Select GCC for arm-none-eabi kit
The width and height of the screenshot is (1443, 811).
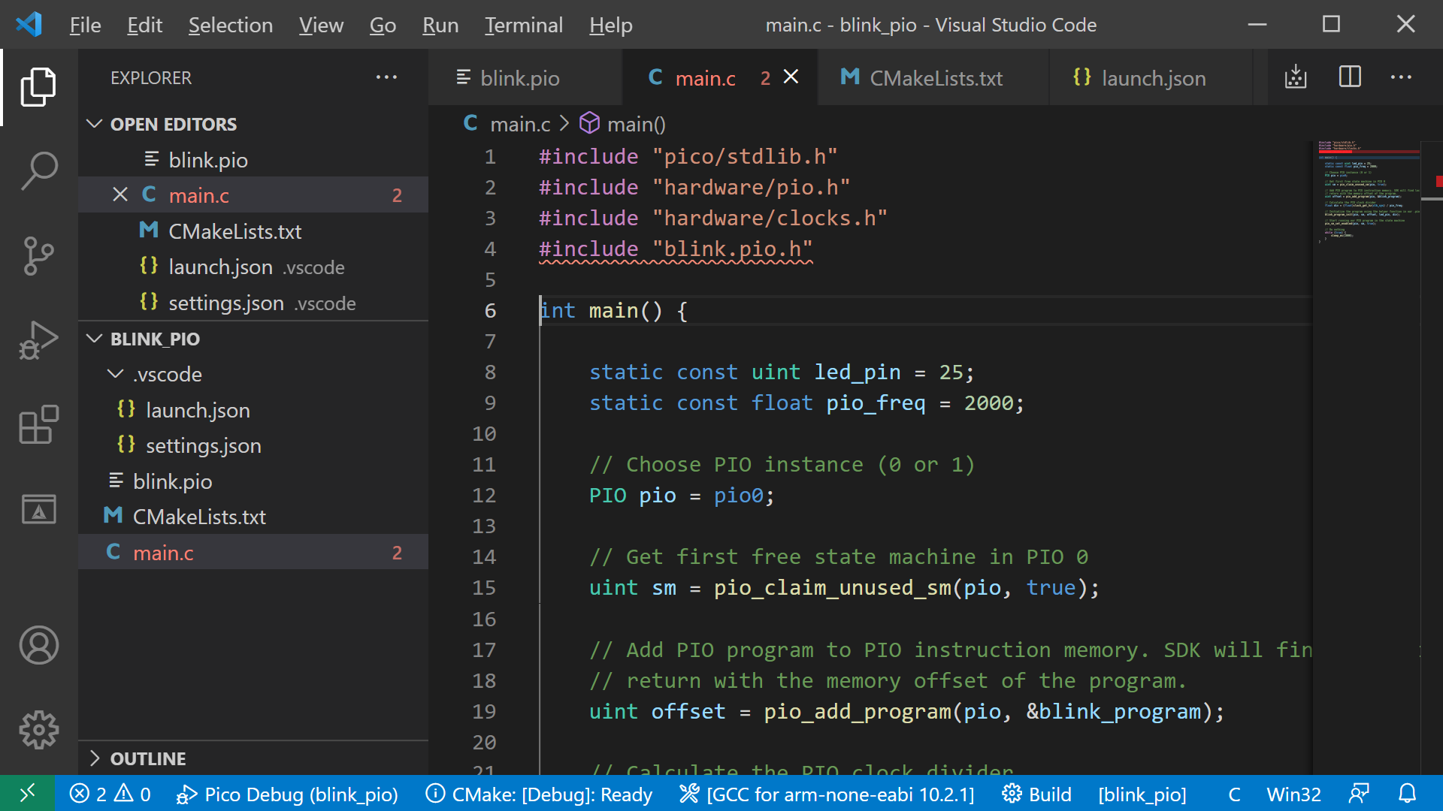(827, 794)
